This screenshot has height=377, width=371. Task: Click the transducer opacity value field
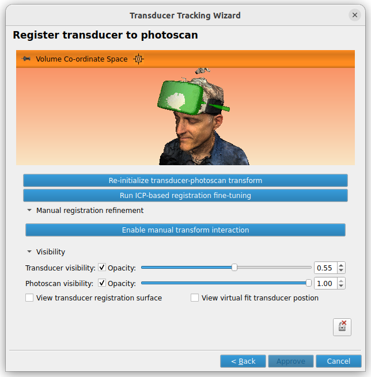(325, 268)
